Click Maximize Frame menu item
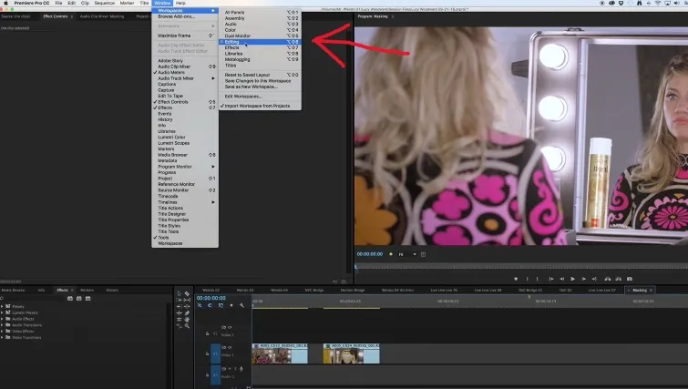 click(185, 36)
